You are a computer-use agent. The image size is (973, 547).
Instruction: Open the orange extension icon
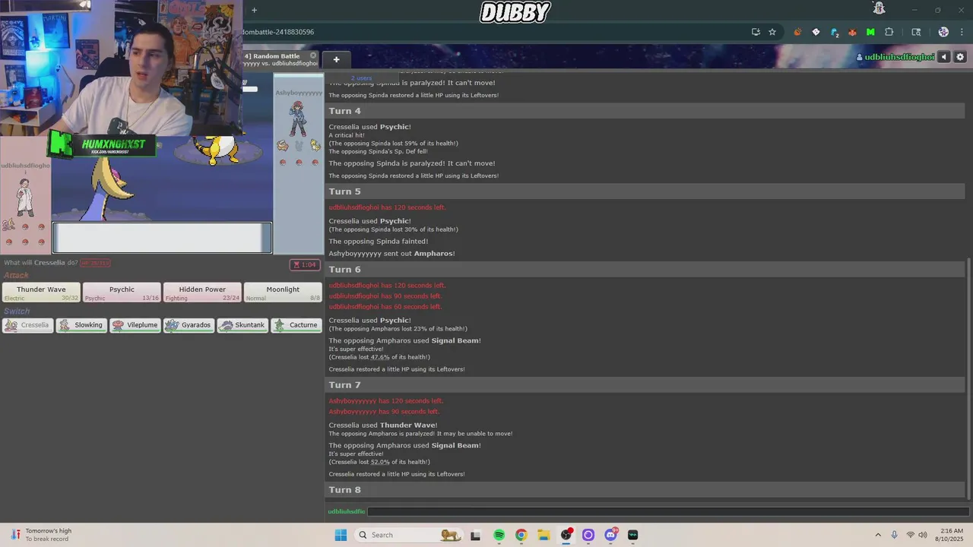pyautogui.click(x=797, y=32)
